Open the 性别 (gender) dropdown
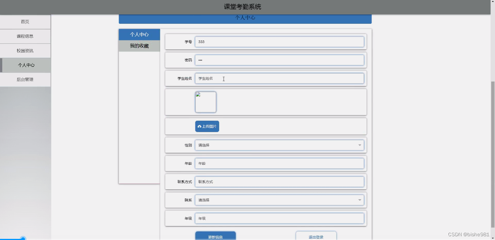 [x=280, y=145]
